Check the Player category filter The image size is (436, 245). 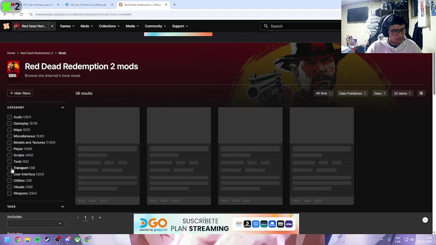10,149
